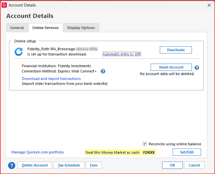Click the FDRXX money market symbol
The width and height of the screenshot is (215, 174).
click(149, 152)
